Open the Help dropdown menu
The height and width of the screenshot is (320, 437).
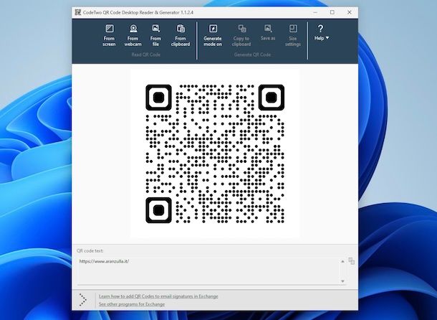(x=322, y=33)
